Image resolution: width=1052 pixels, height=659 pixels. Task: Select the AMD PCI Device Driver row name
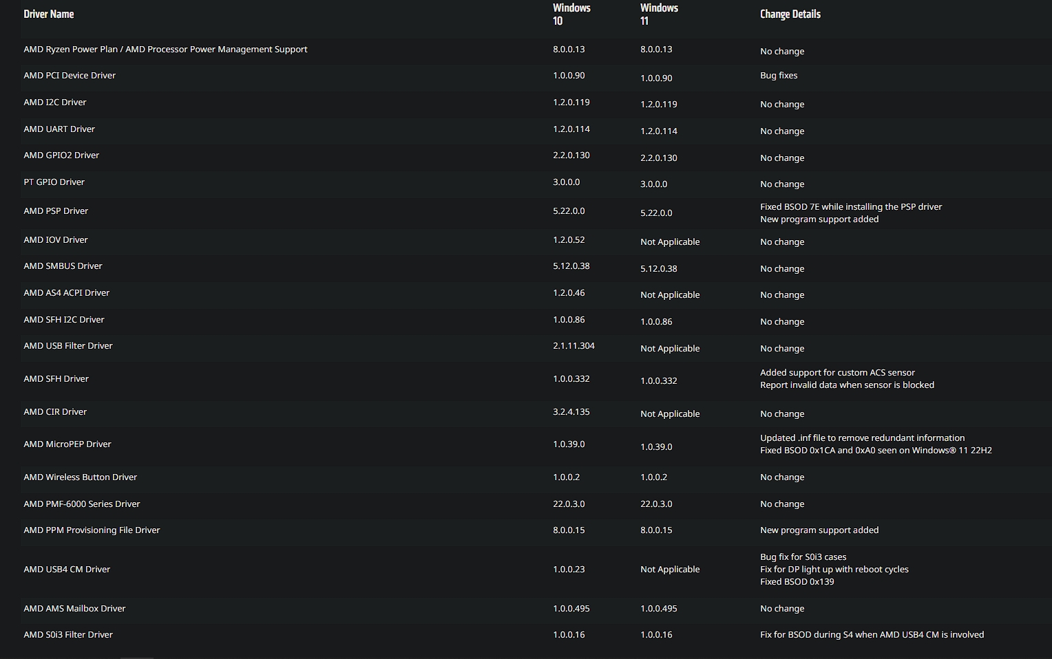coord(70,76)
